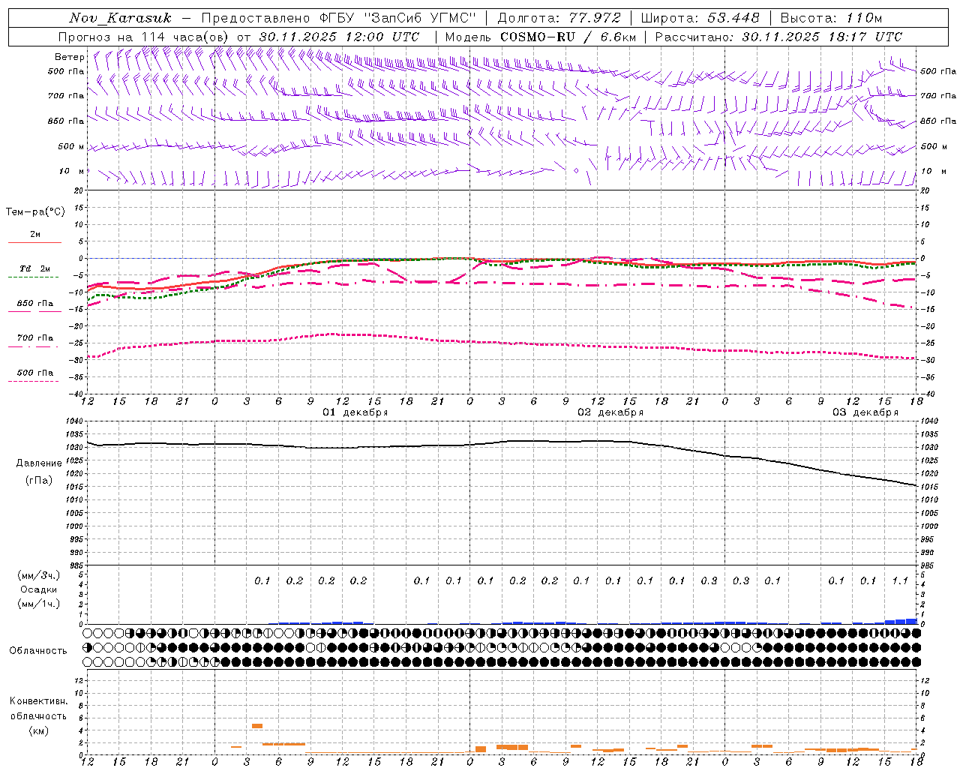Click the 01 декабря date label
This screenshot has height=768, width=960.
(x=355, y=412)
